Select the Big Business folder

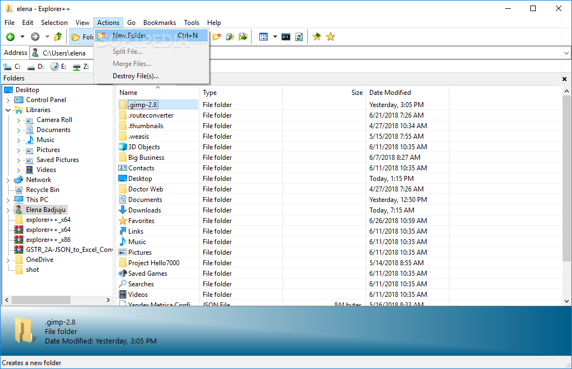146,158
